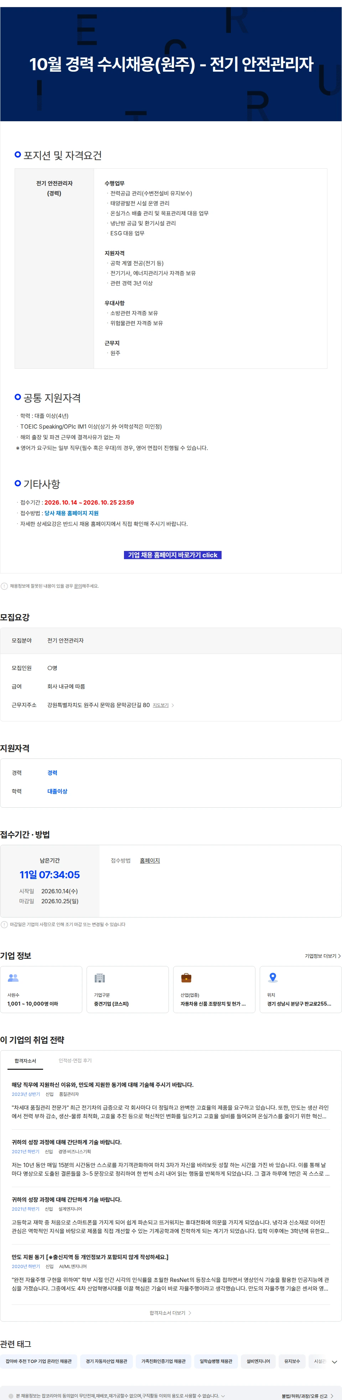
Task: Switch to the 인적성·면접 후기 tab
Action: [x=75, y=1060]
